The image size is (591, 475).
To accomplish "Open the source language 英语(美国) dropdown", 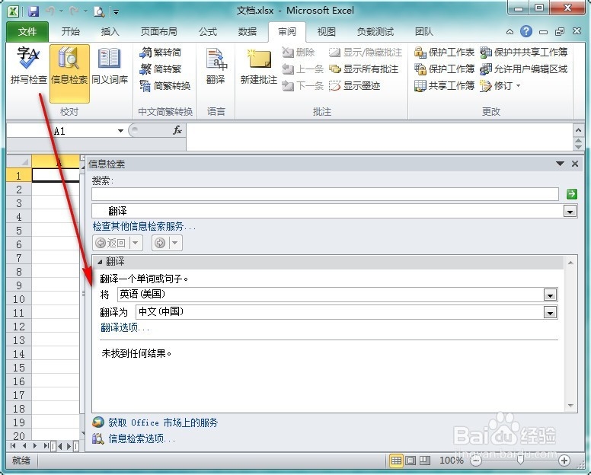I will point(551,295).
